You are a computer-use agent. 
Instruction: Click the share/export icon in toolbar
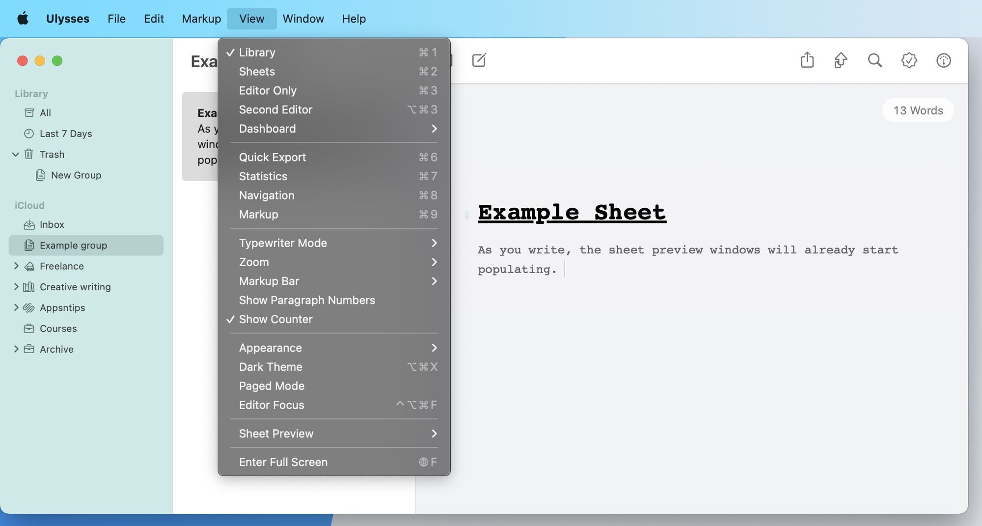807,60
